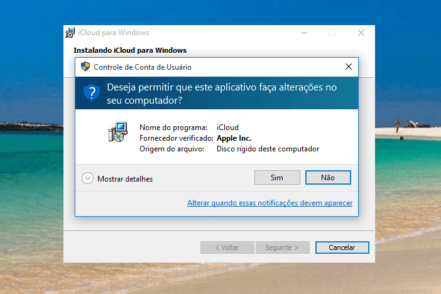Cancel the iCloud para Windows installation

[x=342, y=248]
